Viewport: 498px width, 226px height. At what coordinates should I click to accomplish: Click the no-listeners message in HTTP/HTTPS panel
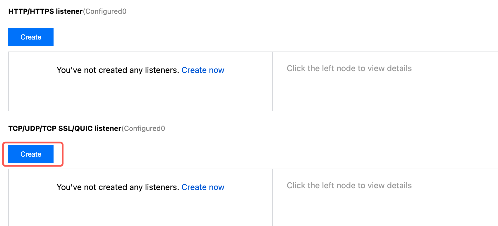(x=118, y=70)
